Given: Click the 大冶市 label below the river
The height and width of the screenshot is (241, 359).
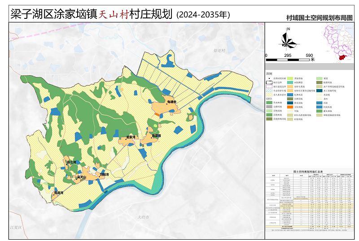Looking at the screenshot, I should coord(143,217).
